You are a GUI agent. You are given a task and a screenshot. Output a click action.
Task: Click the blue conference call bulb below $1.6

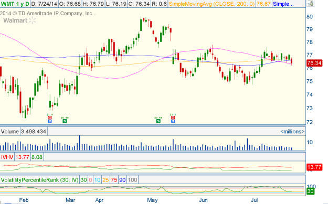50,121
